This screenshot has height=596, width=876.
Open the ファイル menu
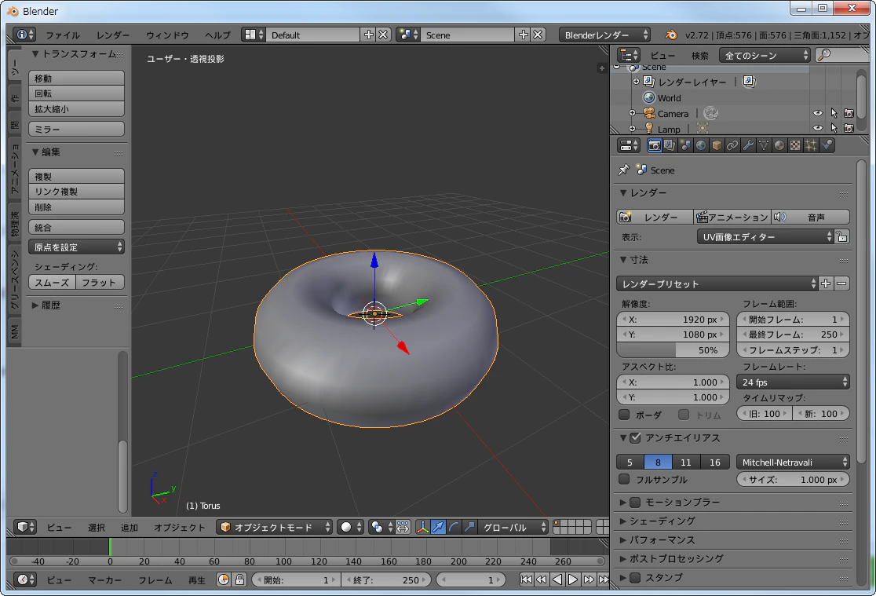pos(63,35)
